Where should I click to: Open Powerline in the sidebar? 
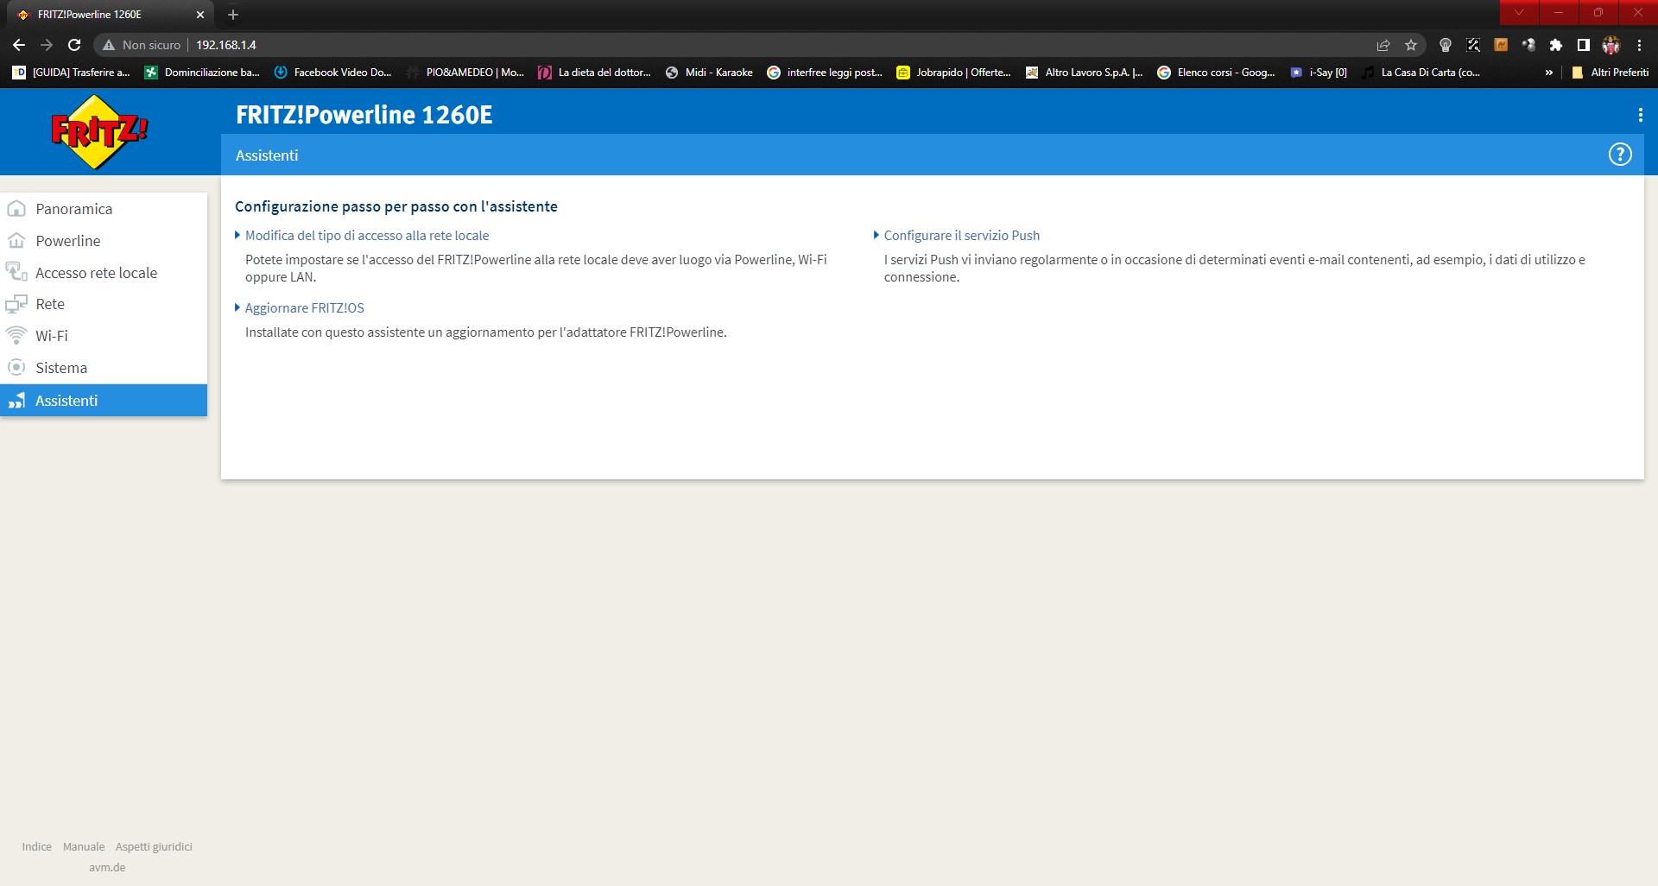[x=104, y=241]
